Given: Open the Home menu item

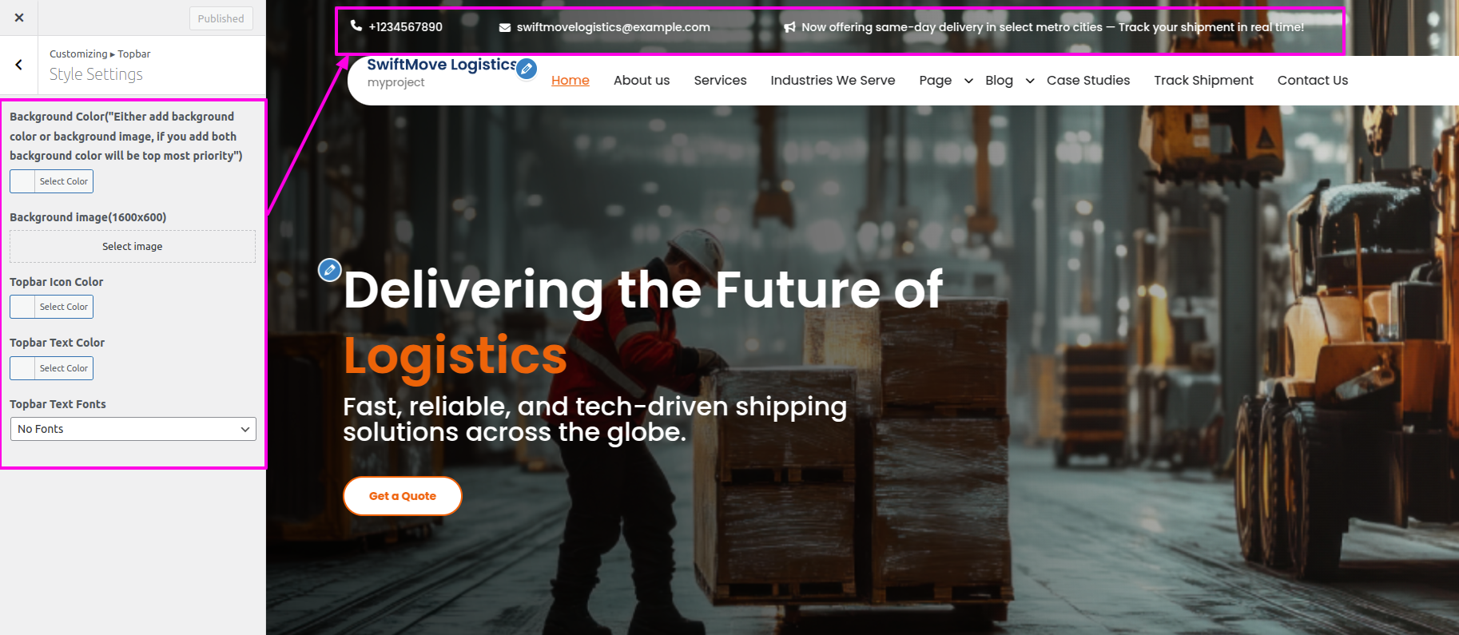Looking at the screenshot, I should click(x=570, y=80).
